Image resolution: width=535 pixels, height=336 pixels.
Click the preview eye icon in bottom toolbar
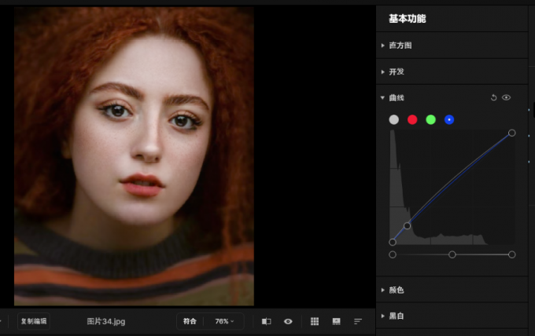[x=288, y=321]
